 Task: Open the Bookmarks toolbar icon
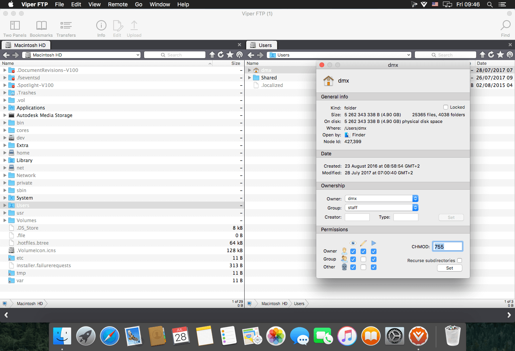(x=41, y=26)
